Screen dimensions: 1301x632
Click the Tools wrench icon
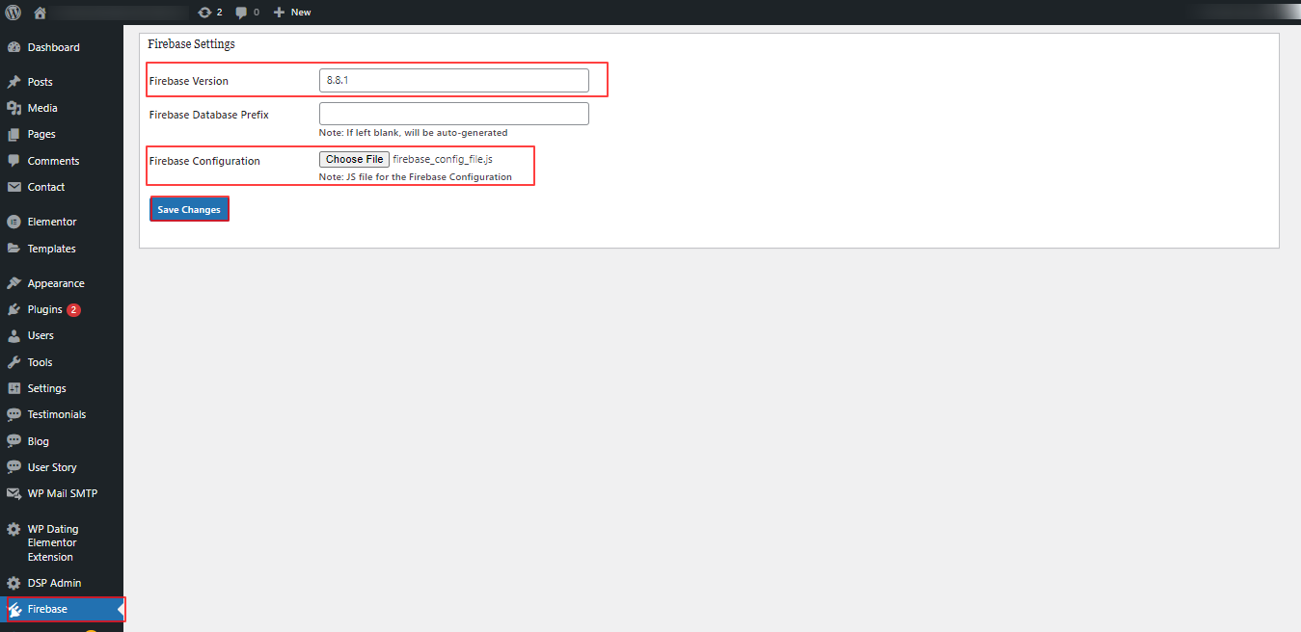14,362
